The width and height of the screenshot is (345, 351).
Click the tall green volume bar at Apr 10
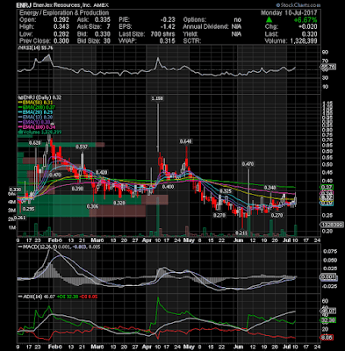pyautogui.click(x=158, y=217)
